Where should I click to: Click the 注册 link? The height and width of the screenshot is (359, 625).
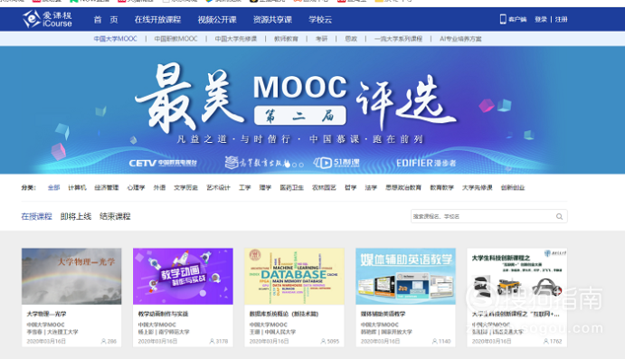click(561, 19)
